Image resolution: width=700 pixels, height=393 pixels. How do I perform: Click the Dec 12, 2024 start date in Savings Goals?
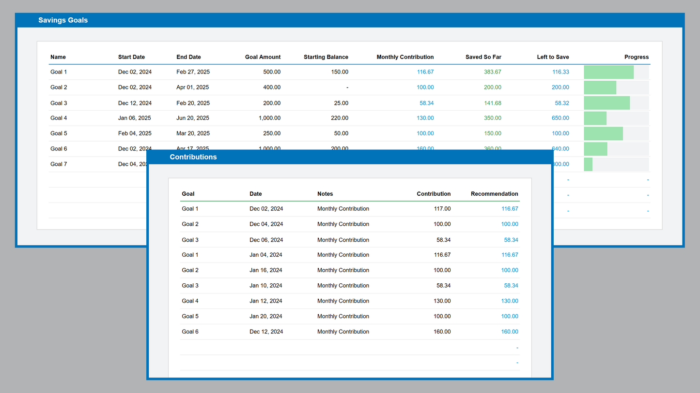pyautogui.click(x=135, y=103)
